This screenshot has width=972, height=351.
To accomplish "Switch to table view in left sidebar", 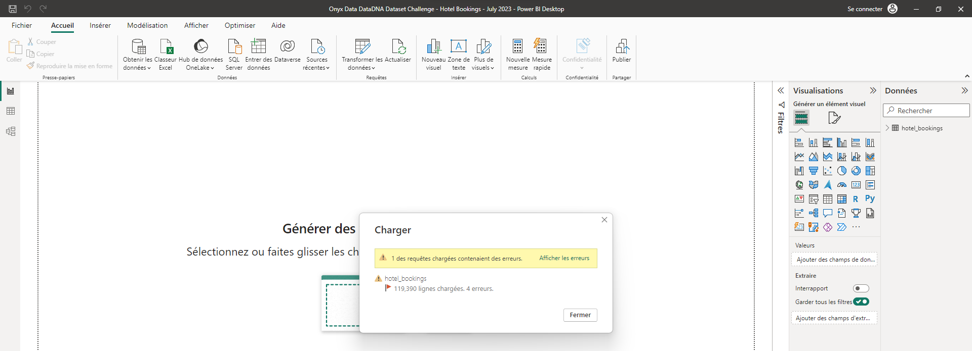I will [11, 111].
